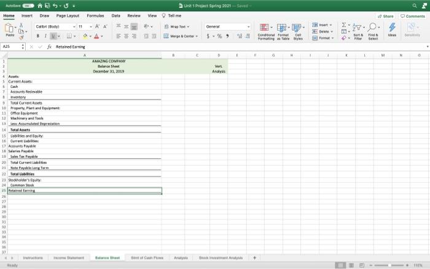Increase font size with large A icon
Image resolution: width=430 pixels, height=269 pixels.
(97, 26)
